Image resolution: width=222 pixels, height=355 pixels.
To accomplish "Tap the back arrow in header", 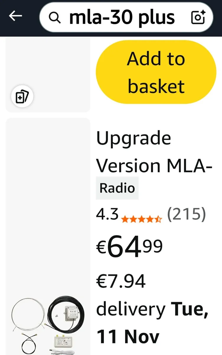I will pyautogui.click(x=16, y=16).
